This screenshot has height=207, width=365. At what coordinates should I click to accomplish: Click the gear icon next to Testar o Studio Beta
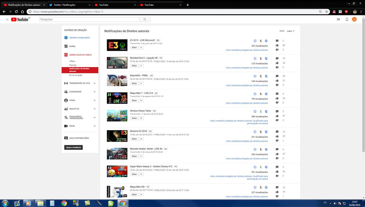66,38
